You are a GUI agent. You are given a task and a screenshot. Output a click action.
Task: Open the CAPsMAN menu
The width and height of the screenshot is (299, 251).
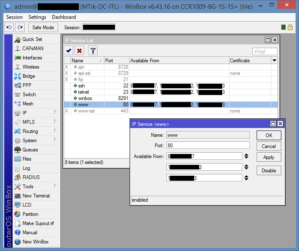point(36,49)
